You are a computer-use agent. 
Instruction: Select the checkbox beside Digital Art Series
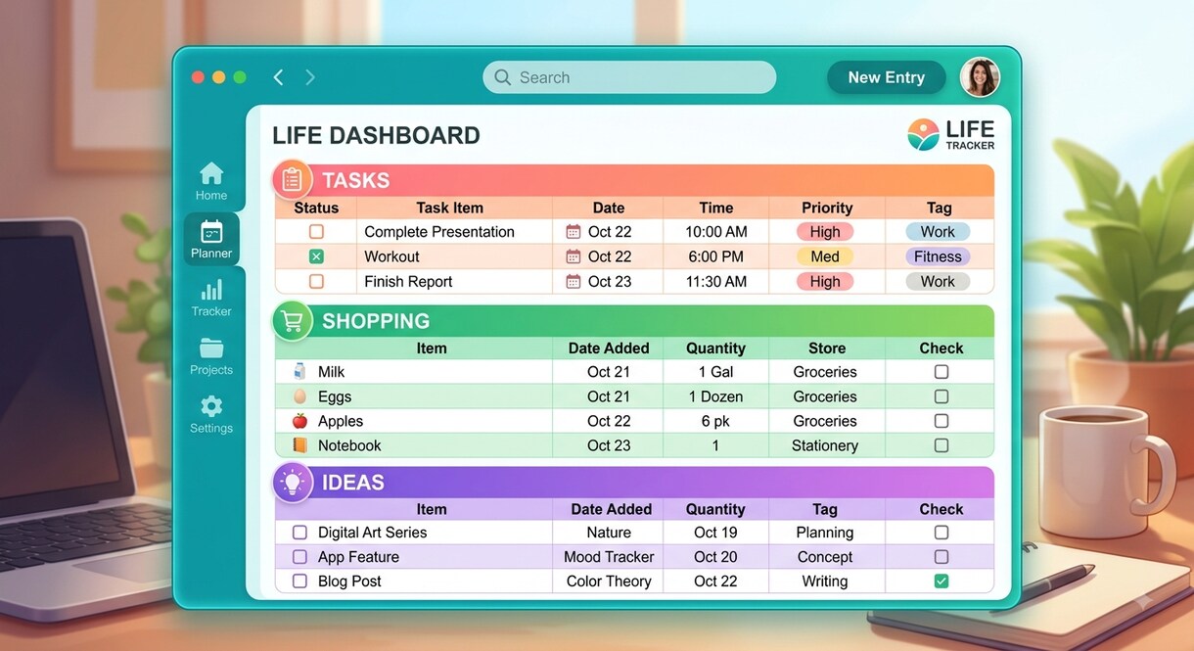click(299, 533)
